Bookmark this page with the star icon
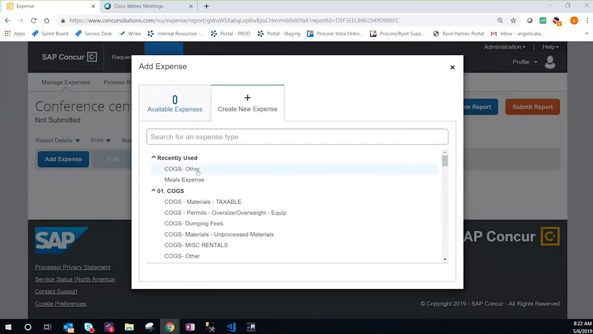 [513, 21]
